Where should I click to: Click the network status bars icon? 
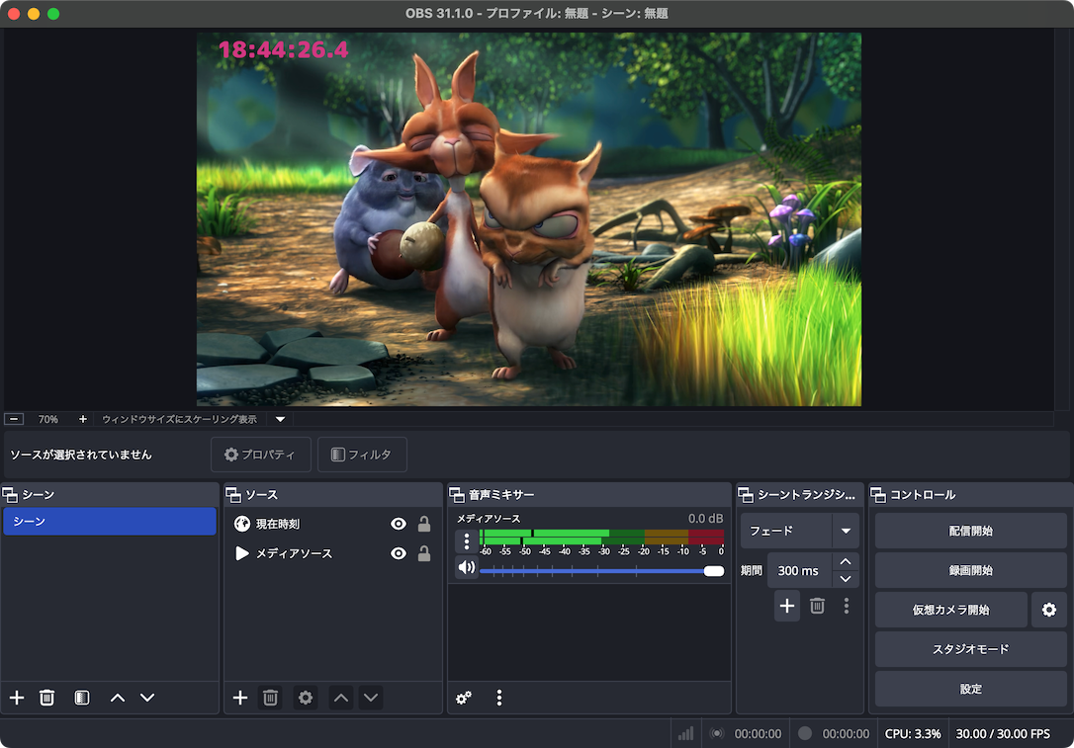tap(685, 733)
